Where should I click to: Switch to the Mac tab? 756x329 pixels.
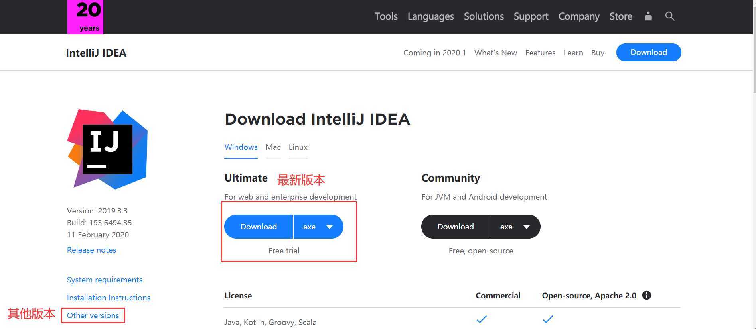(273, 147)
